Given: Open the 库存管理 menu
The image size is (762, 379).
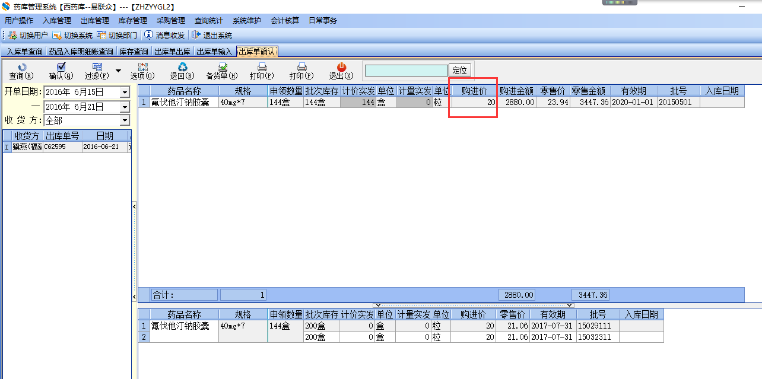Looking at the screenshot, I should coord(133,21).
